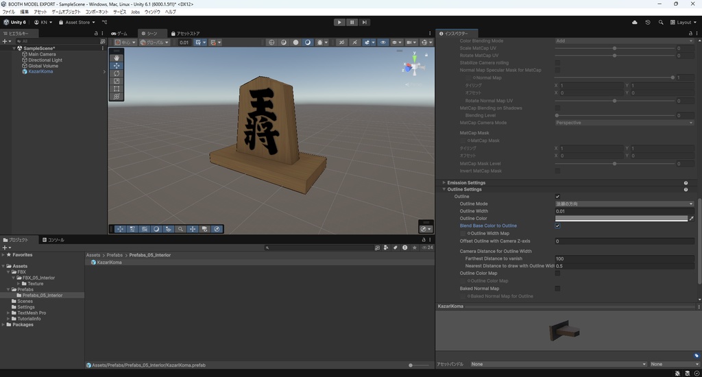This screenshot has height=377, width=702.
Task: Choose the wireframe draw mode globe icon
Action: (271, 42)
